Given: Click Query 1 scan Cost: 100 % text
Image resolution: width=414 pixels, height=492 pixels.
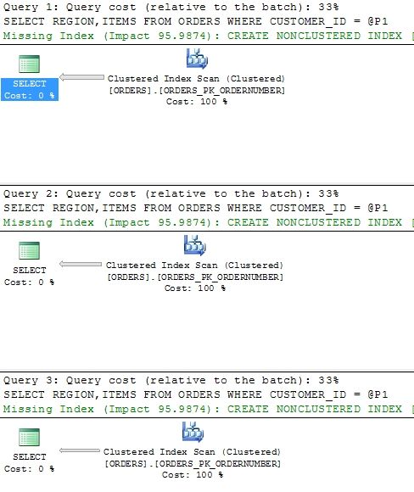Looking at the screenshot, I should tap(197, 102).
